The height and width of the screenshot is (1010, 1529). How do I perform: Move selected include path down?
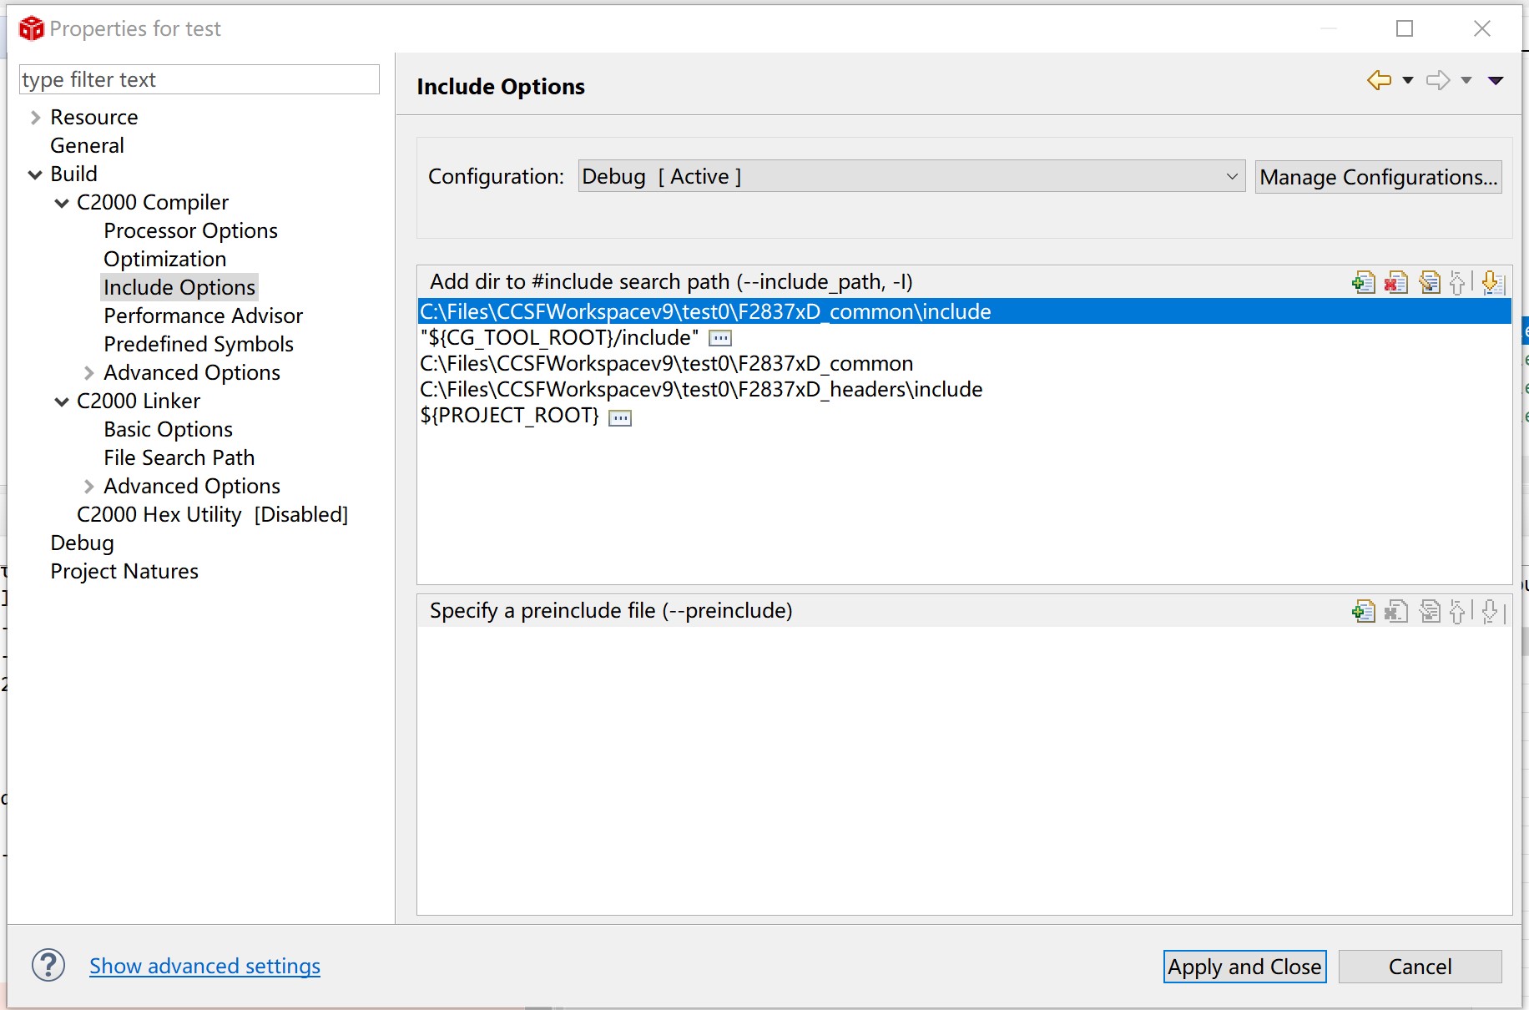1491,283
